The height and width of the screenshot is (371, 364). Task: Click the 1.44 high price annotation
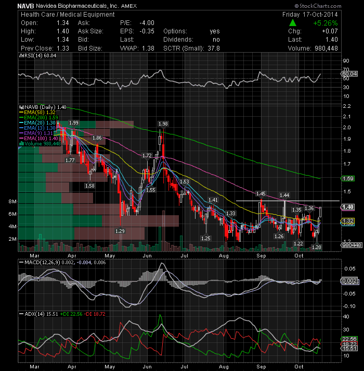point(284,195)
